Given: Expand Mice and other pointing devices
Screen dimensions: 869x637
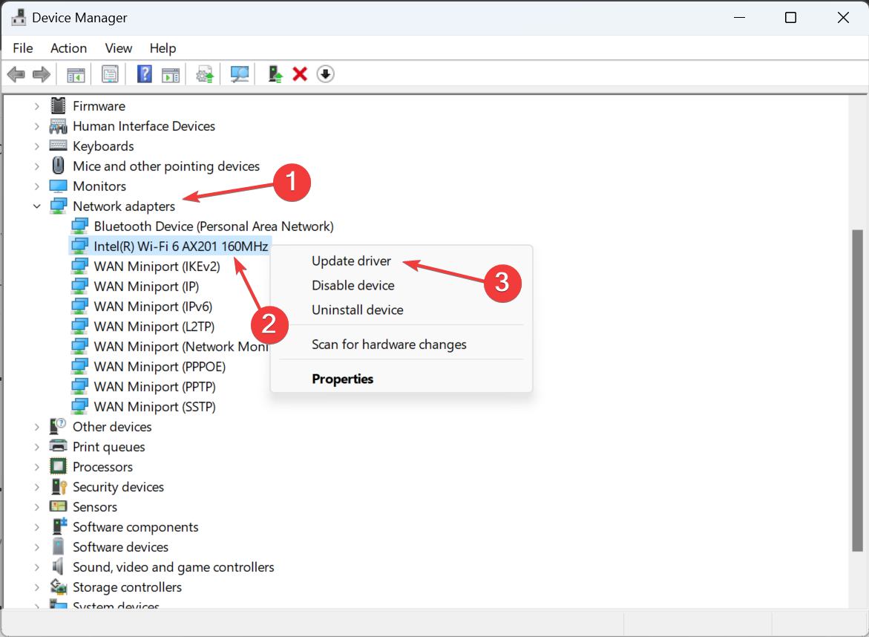Looking at the screenshot, I should [x=36, y=166].
